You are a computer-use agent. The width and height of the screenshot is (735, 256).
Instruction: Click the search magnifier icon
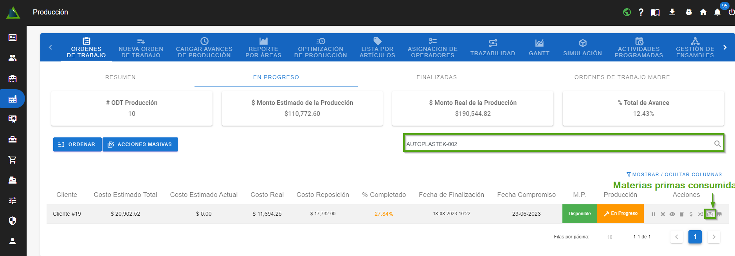717,144
